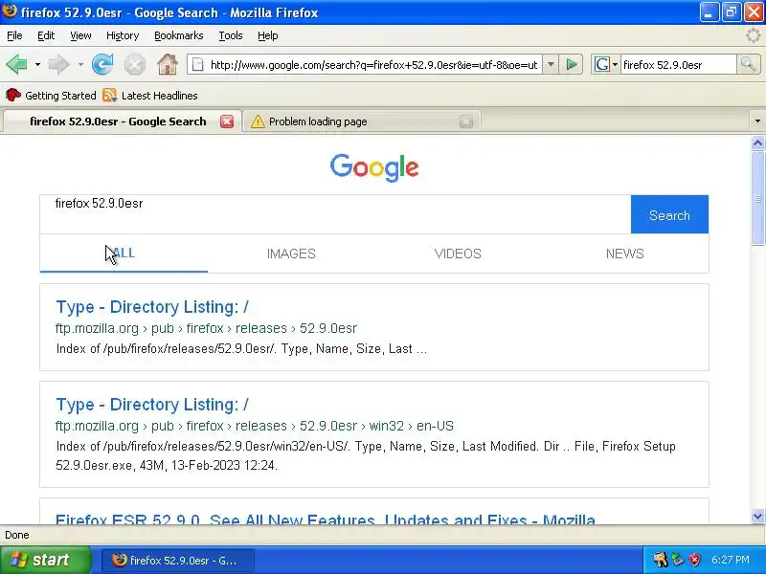Click the green Go button
The image size is (766, 574).
(x=571, y=64)
